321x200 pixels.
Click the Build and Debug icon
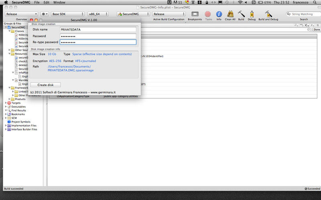click(x=268, y=14)
